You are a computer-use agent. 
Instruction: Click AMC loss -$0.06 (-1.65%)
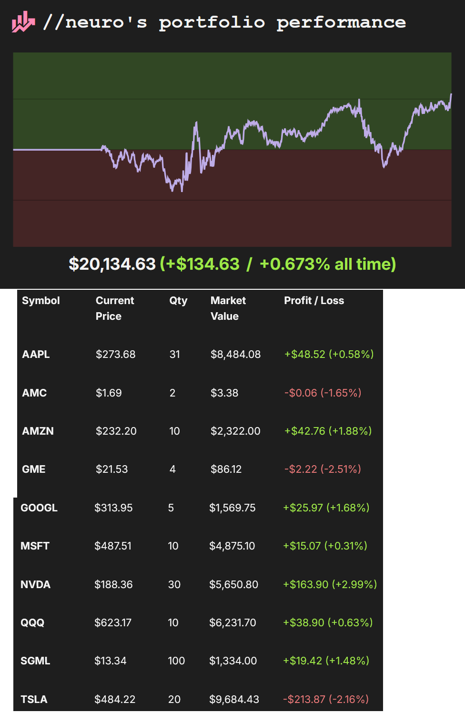pyautogui.click(x=323, y=393)
